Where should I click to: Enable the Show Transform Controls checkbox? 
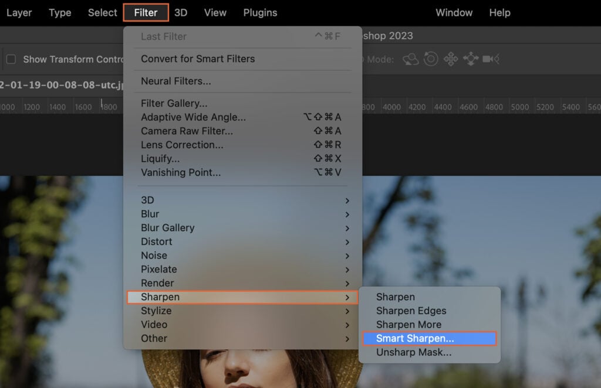coord(10,59)
